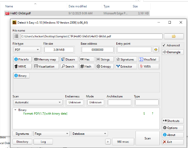Click the folder browse file button

point(174,36)
